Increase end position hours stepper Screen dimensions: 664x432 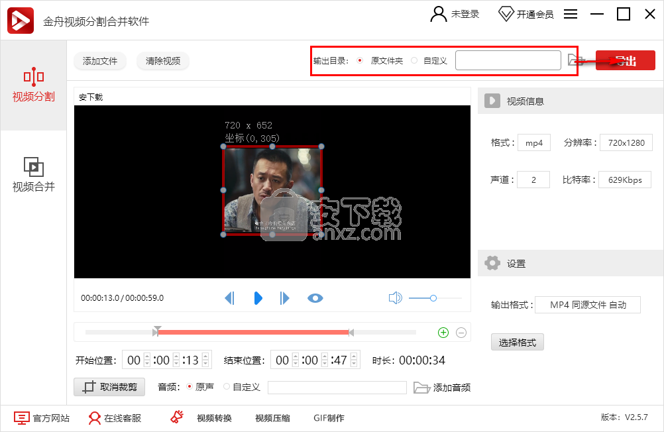[x=296, y=356]
